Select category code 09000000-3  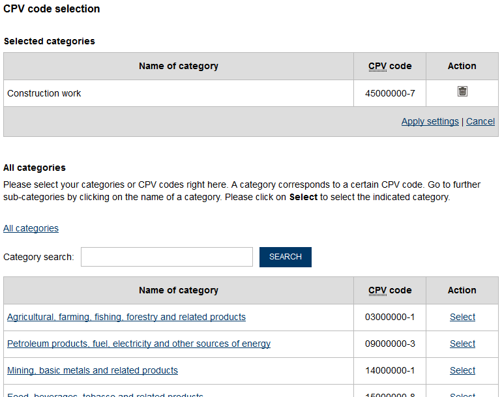click(x=462, y=344)
